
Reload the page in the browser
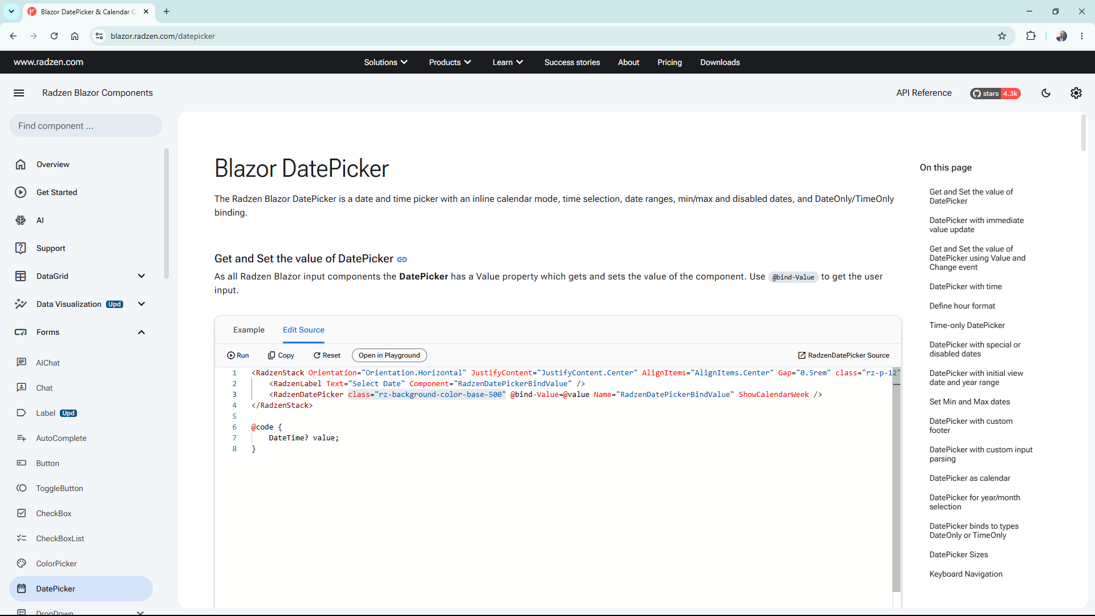[54, 36]
